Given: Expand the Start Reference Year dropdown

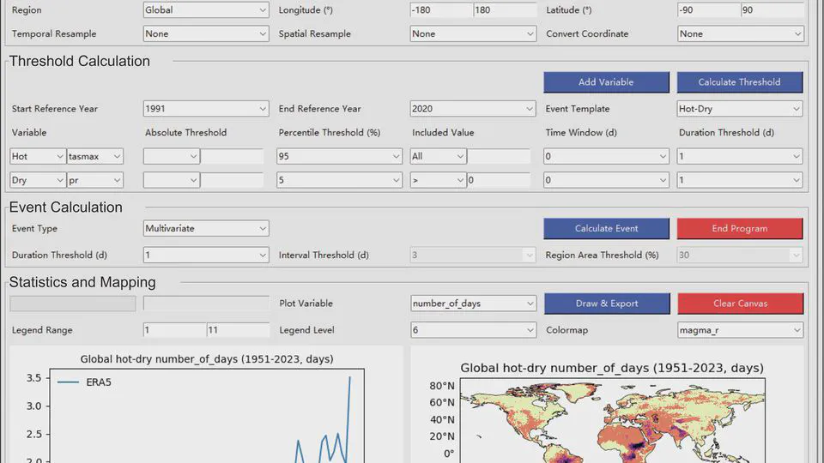Looking at the screenshot, I should (x=206, y=109).
